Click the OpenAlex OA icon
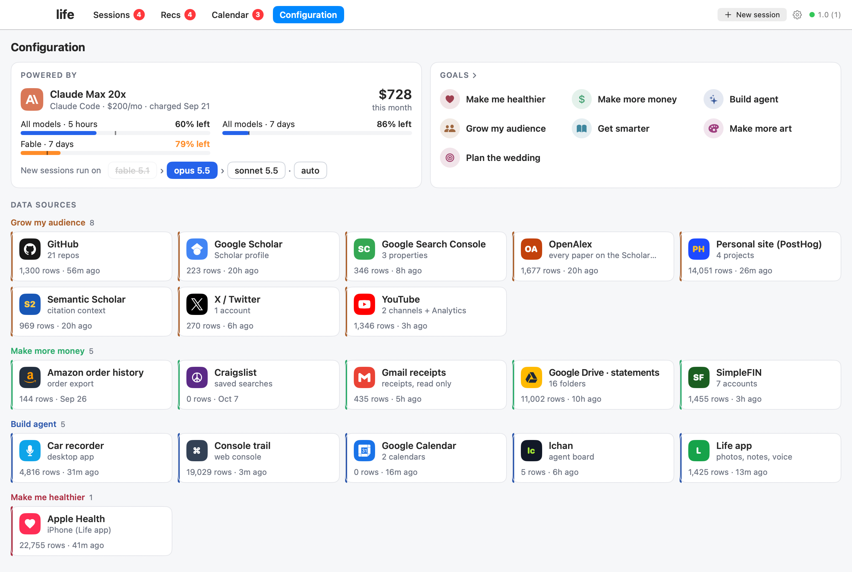This screenshot has width=852, height=572. point(532,249)
